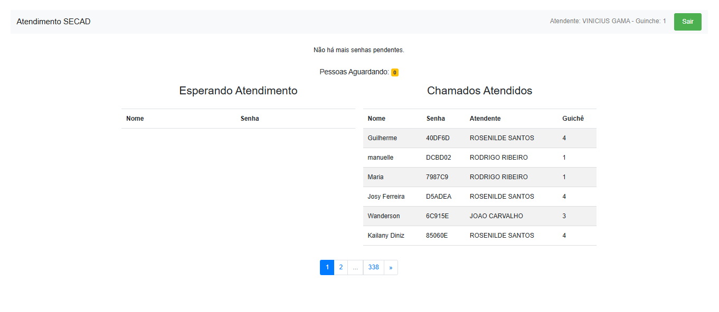The width and height of the screenshot is (719, 312).
Task: Click ticket code 7987C9 for Maria
Action: click(437, 177)
